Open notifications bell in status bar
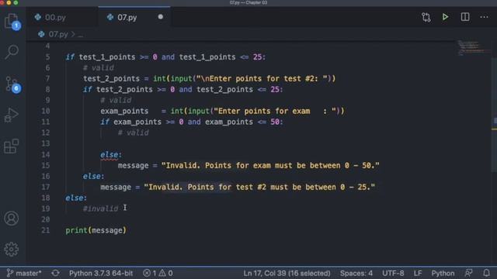This screenshot has height=279, width=497. 486,273
